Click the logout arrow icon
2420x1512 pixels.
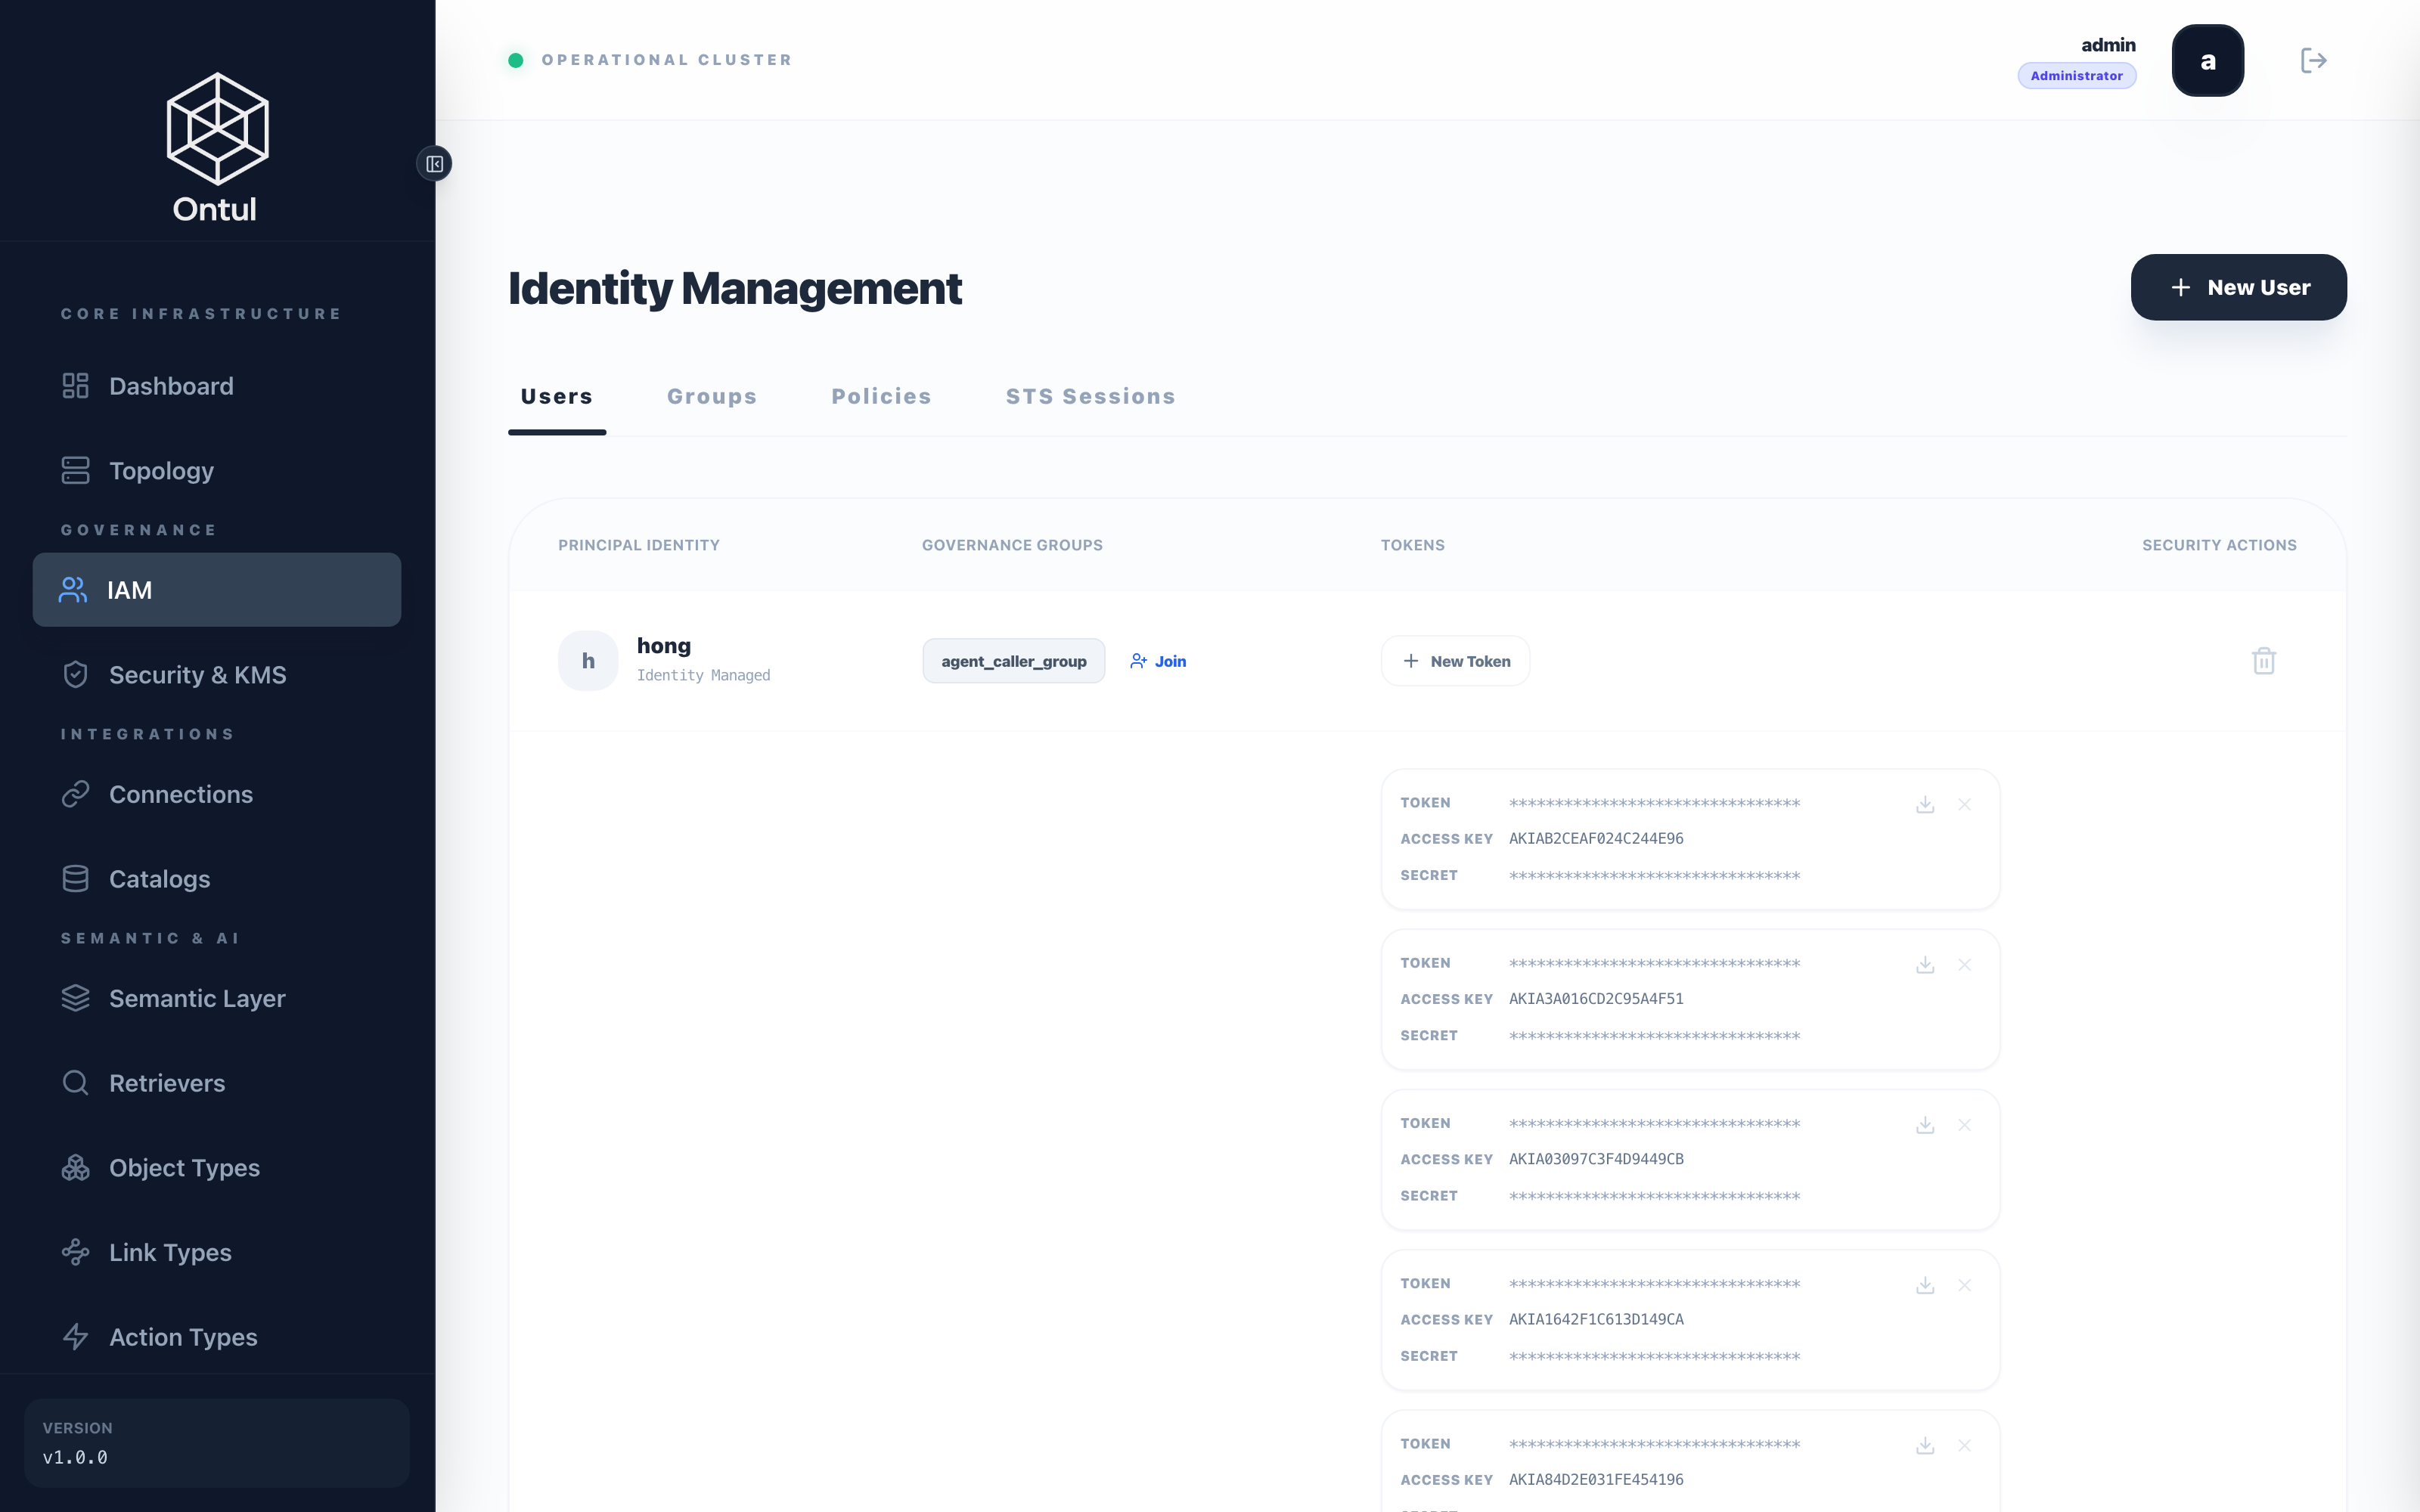click(x=2313, y=60)
